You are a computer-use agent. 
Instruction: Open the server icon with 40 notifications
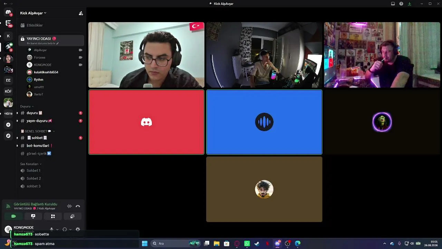pos(8,24)
